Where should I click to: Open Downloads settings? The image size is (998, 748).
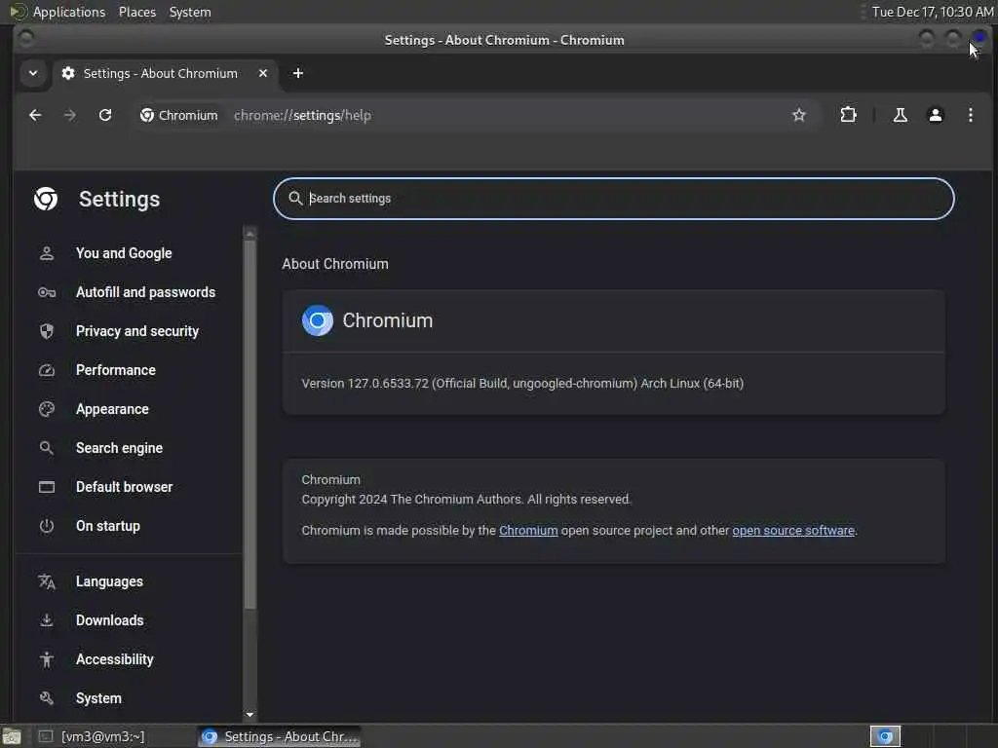click(x=110, y=620)
